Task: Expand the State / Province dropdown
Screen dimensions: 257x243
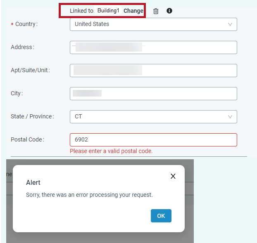Action: pos(153,117)
